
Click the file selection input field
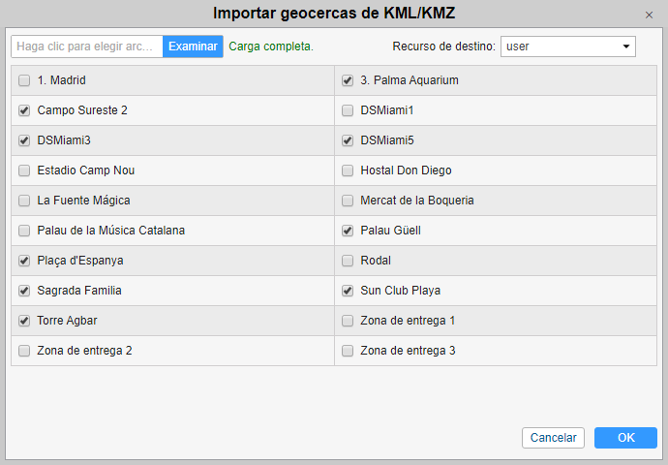click(86, 46)
